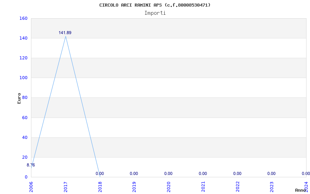This screenshot has height=194, width=310.
Task: Select the 2019 x-axis label
Action: 134,187
